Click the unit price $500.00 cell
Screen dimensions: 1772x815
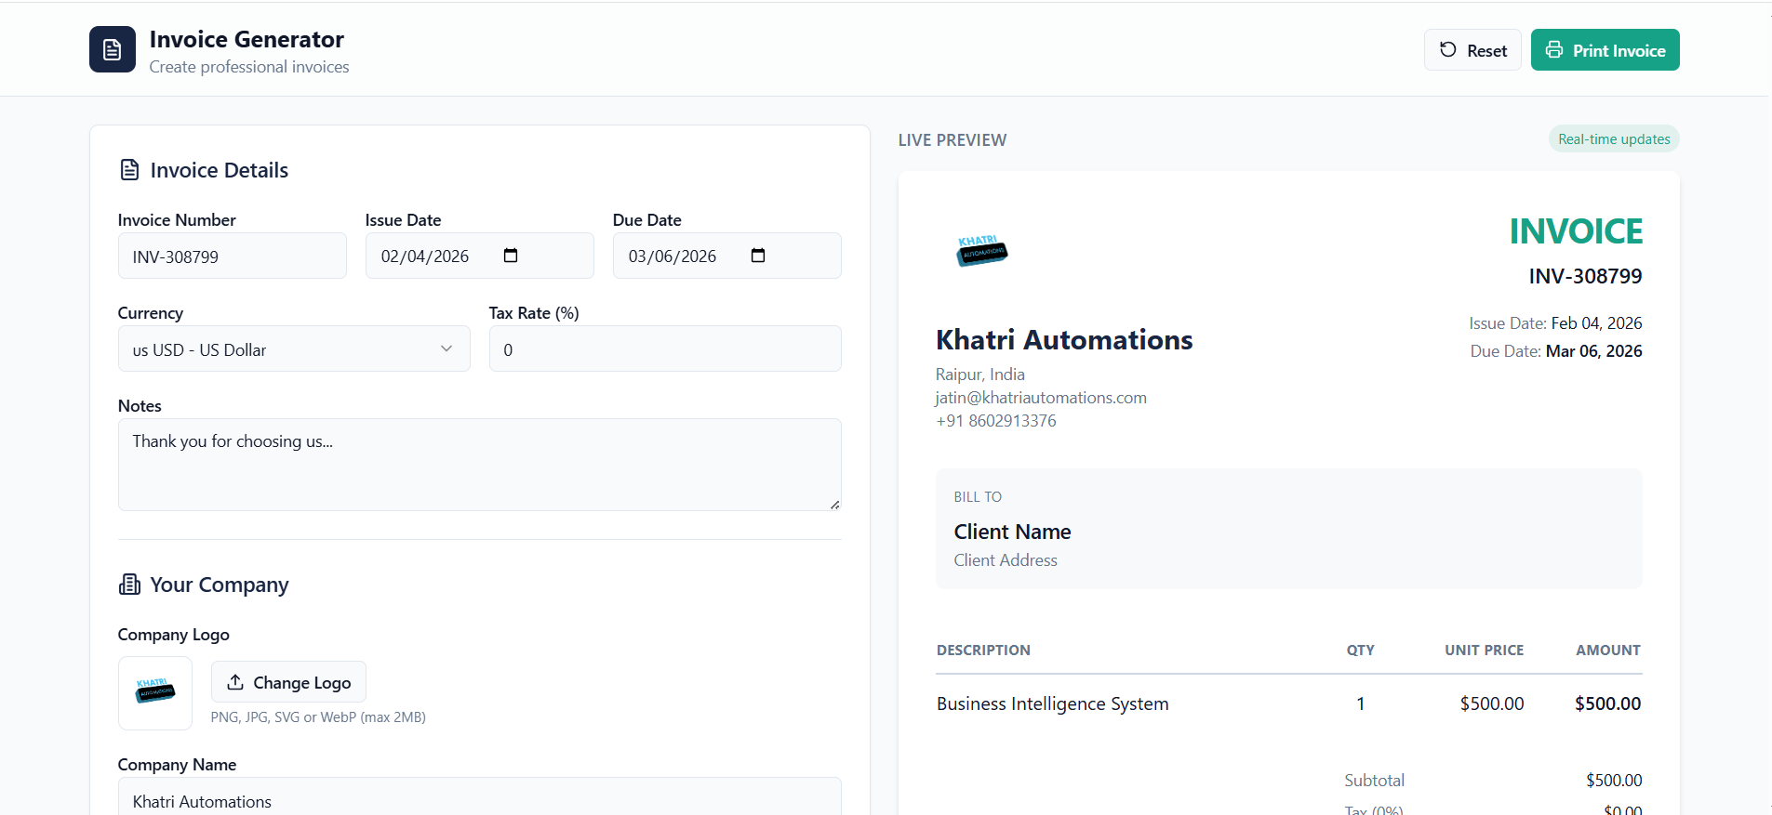coord(1492,703)
